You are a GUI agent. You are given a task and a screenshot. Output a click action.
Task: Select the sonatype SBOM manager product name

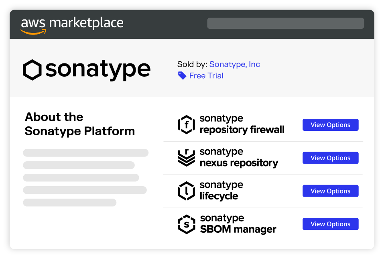point(238,224)
